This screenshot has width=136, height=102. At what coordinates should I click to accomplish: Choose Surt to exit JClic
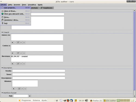pyautogui.click(x=16, y=23)
